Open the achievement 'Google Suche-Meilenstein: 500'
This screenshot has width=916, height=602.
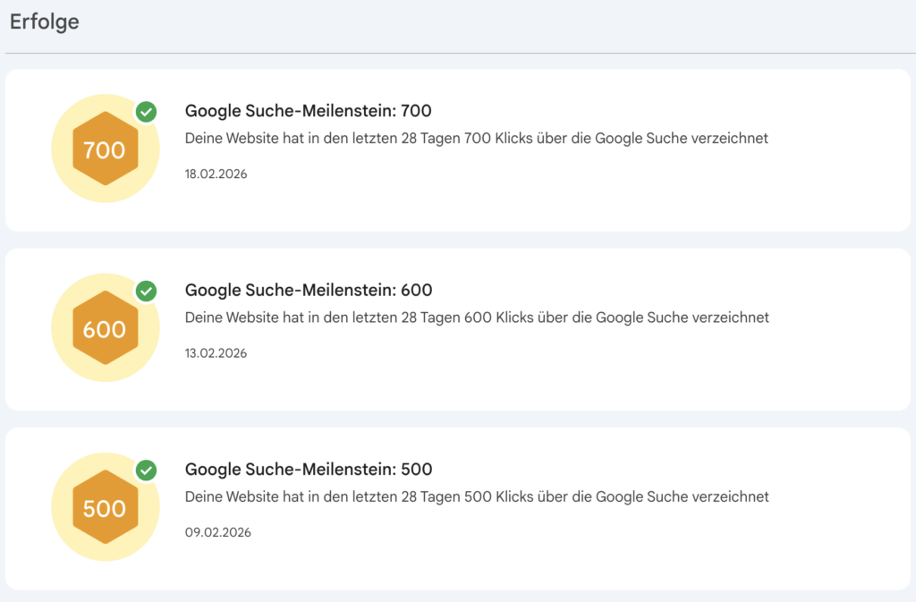pyautogui.click(x=308, y=469)
